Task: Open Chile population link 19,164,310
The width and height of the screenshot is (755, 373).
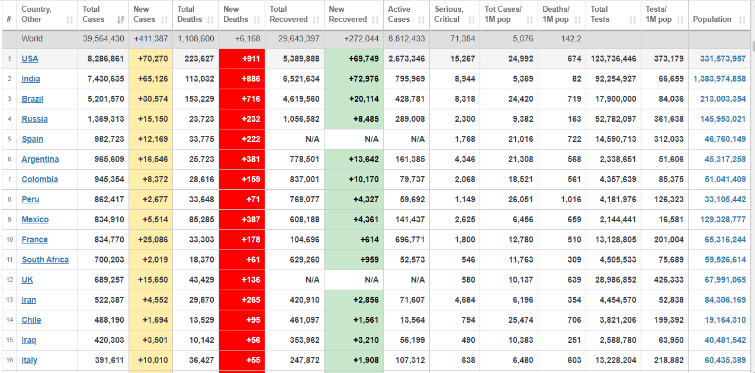Action: (725, 320)
